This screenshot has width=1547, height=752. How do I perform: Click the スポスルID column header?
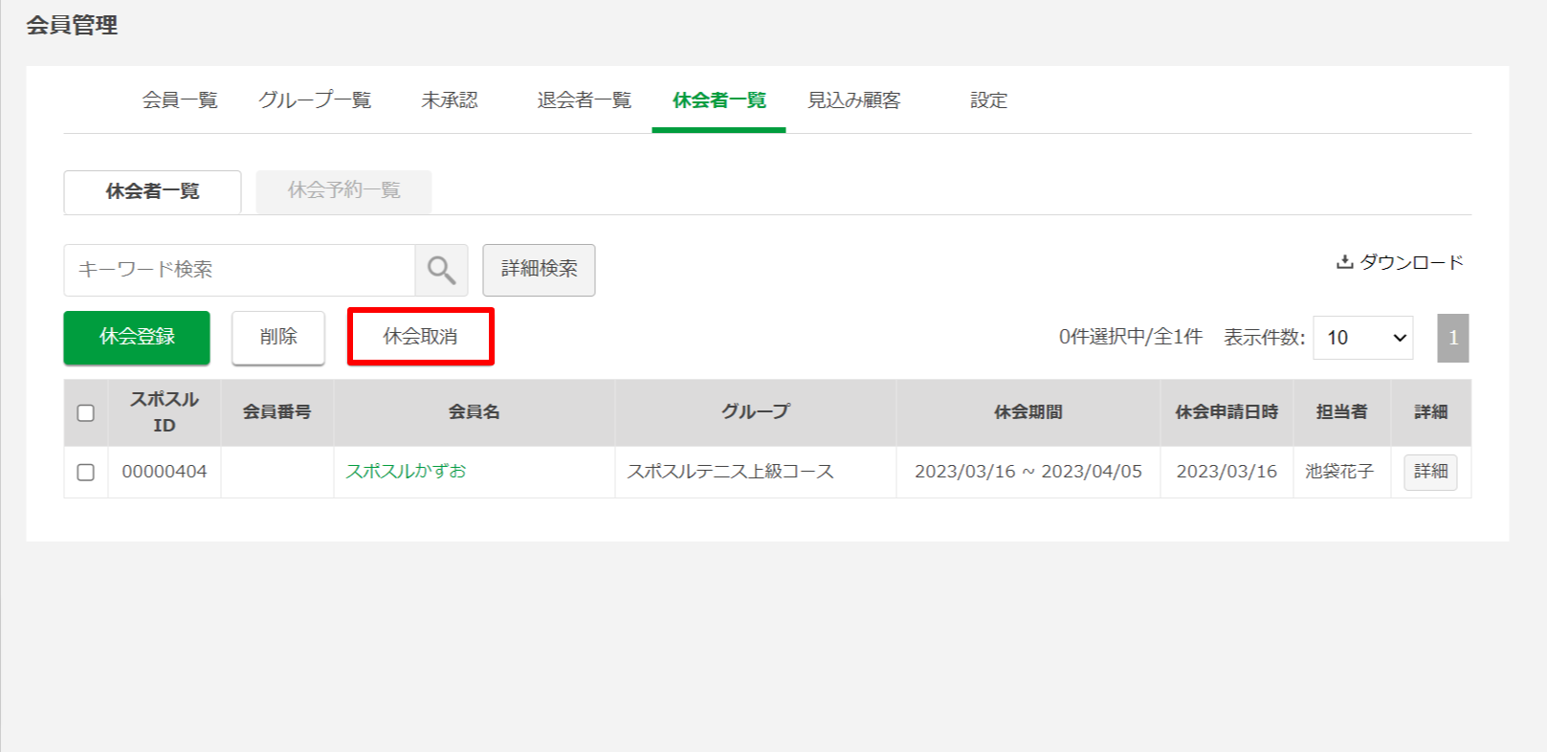point(165,412)
